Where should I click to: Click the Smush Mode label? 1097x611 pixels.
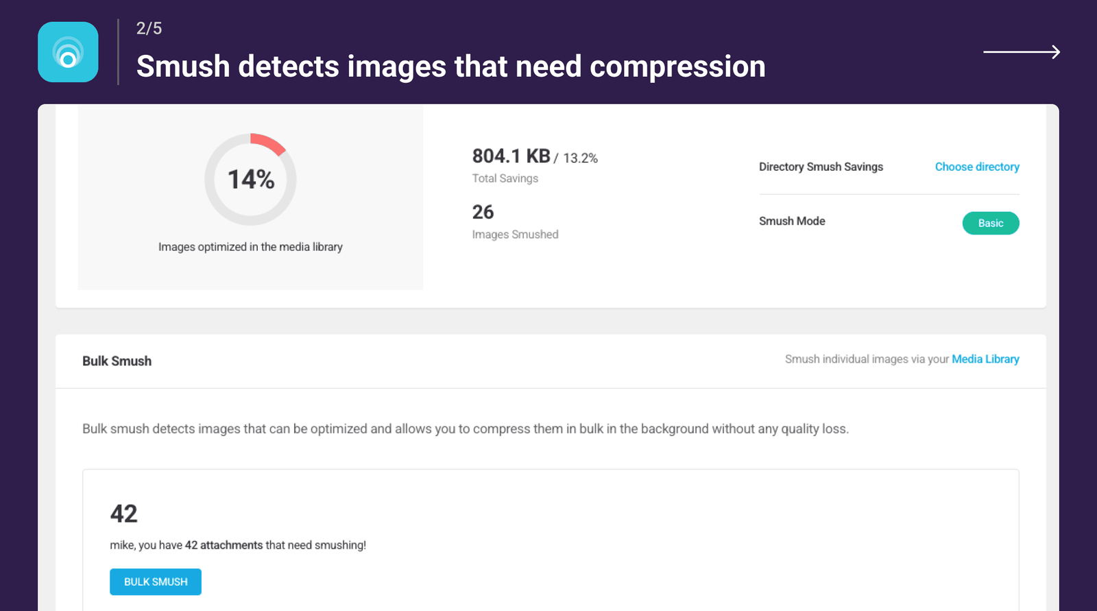[x=792, y=221]
